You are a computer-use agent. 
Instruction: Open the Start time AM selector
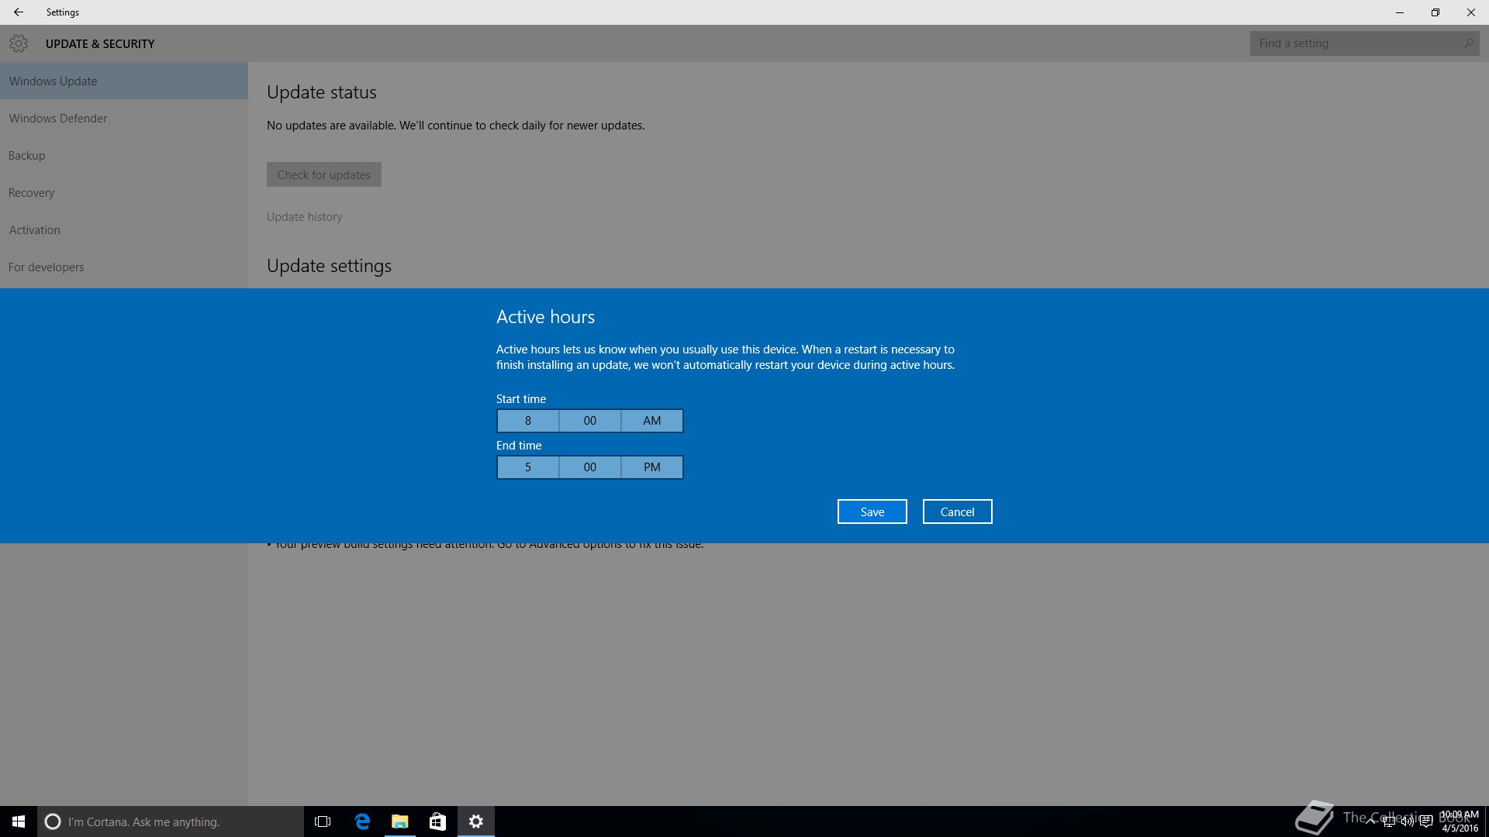point(652,421)
